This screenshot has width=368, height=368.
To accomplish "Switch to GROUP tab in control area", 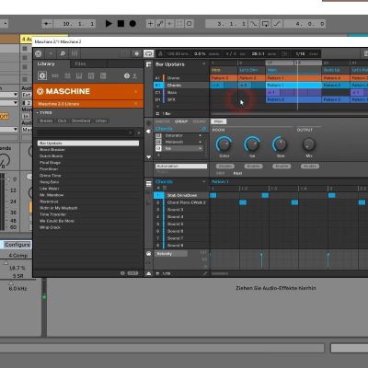I will [181, 121].
